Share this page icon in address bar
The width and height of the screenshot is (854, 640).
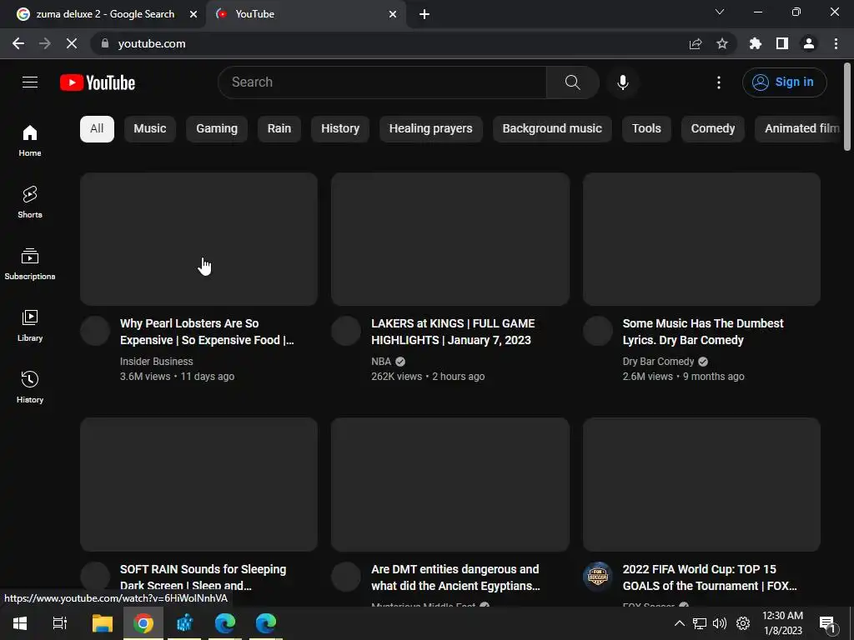click(696, 43)
